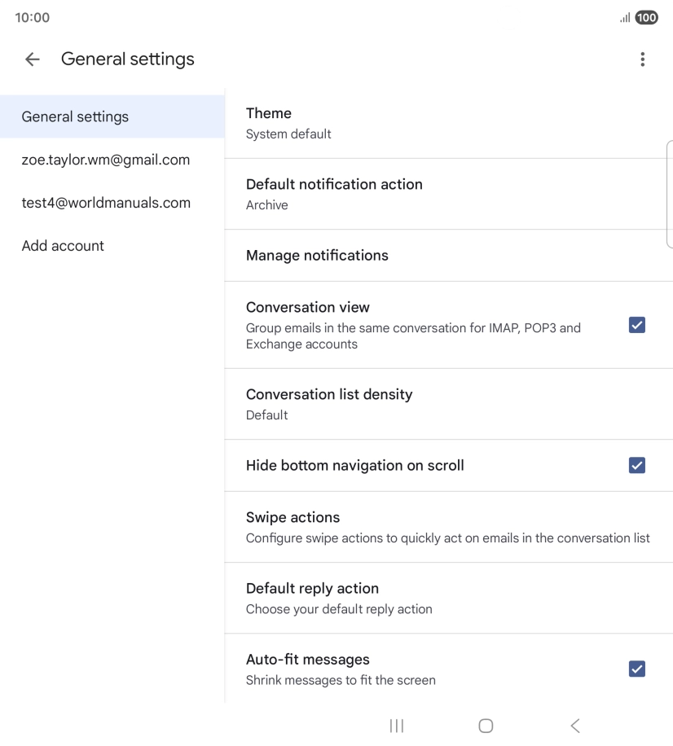
Task: Open the Theme setting
Action: (x=448, y=123)
